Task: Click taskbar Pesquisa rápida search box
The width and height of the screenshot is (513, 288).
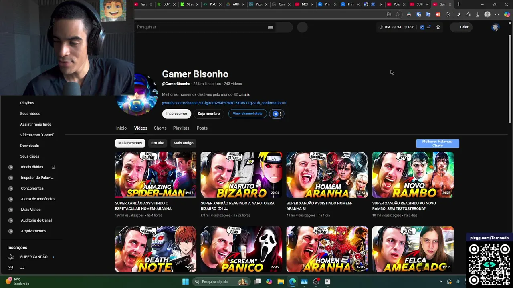Action: click(x=220, y=282)
